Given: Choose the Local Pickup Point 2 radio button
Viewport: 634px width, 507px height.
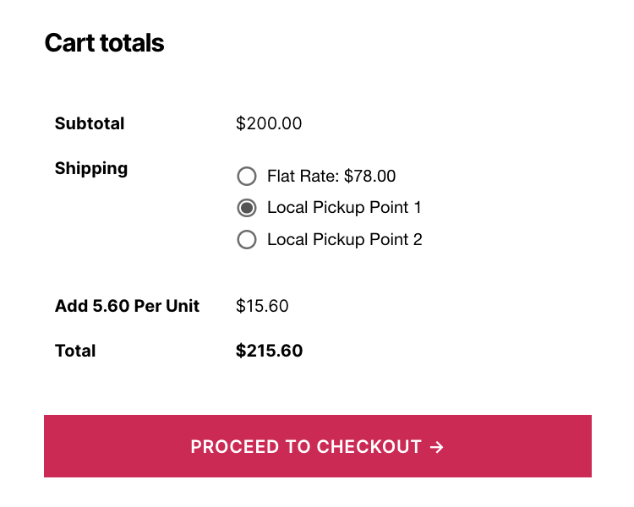Looking at the screenshot, I should 247,240.
